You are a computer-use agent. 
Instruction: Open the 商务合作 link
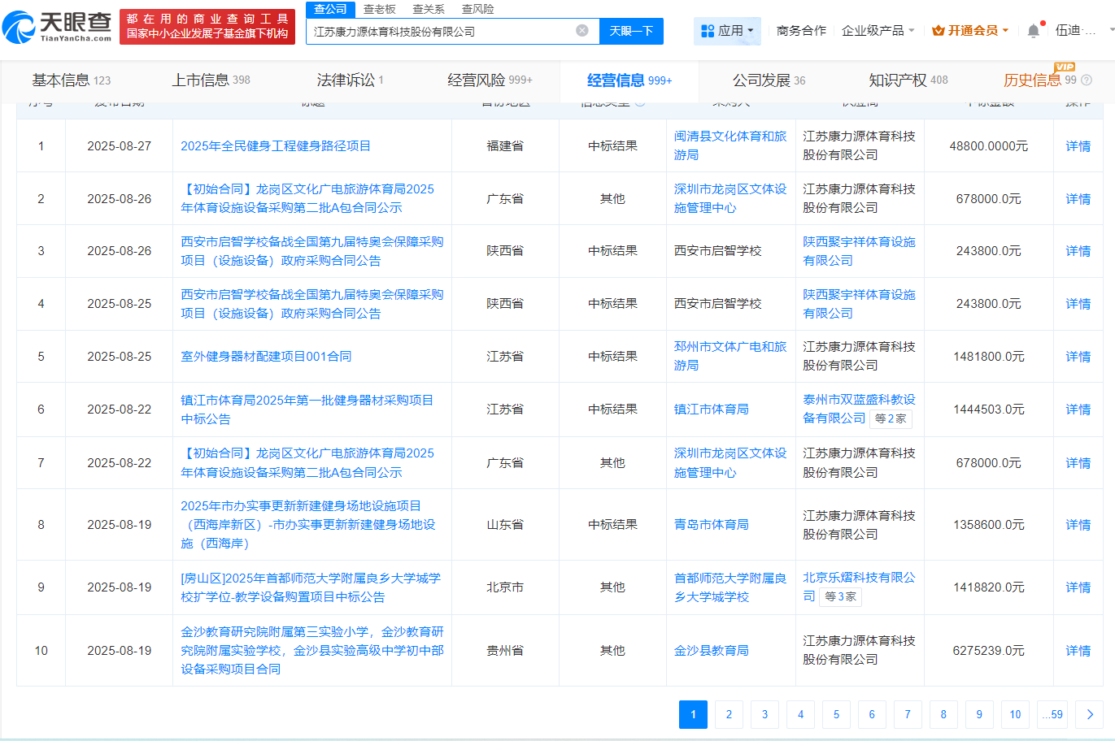(801, 31)
